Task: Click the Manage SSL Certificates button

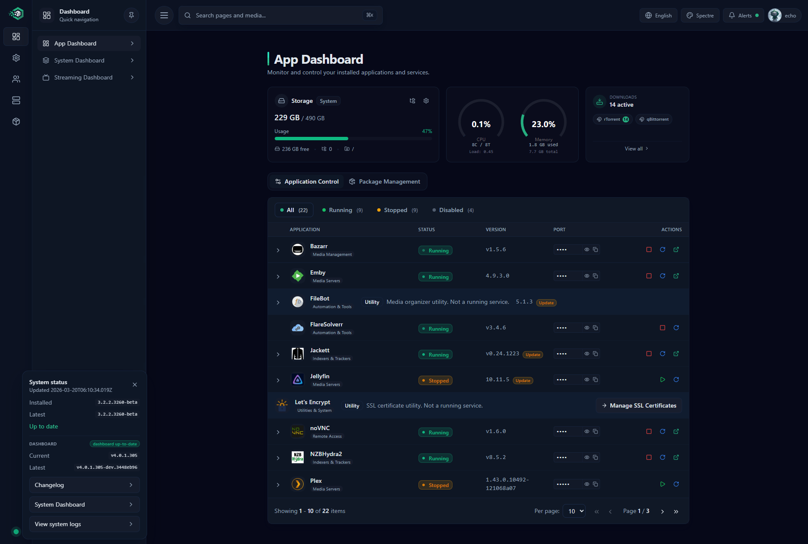Action: [x=638, y=405]
